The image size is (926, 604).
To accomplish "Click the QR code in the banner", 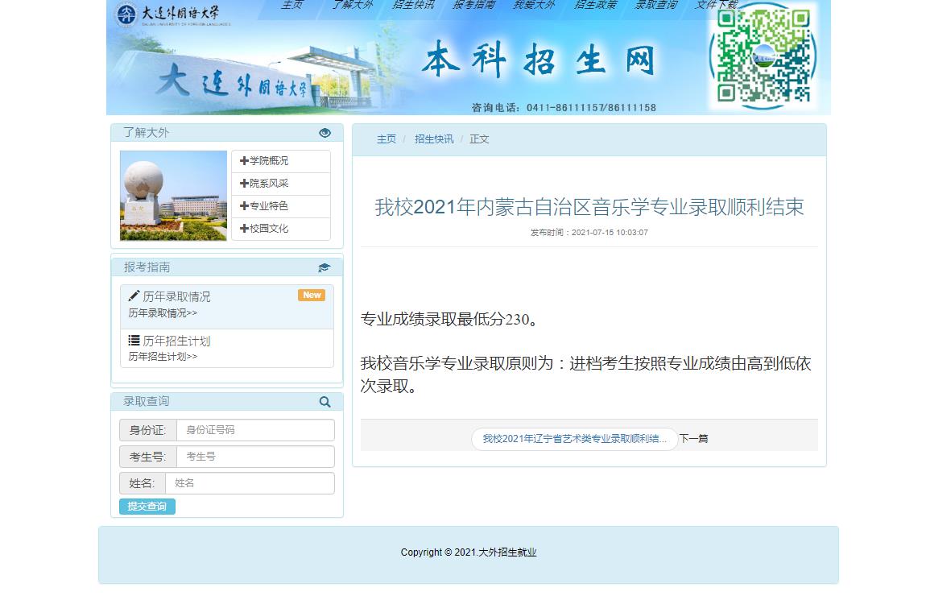I will pos(763,56).
